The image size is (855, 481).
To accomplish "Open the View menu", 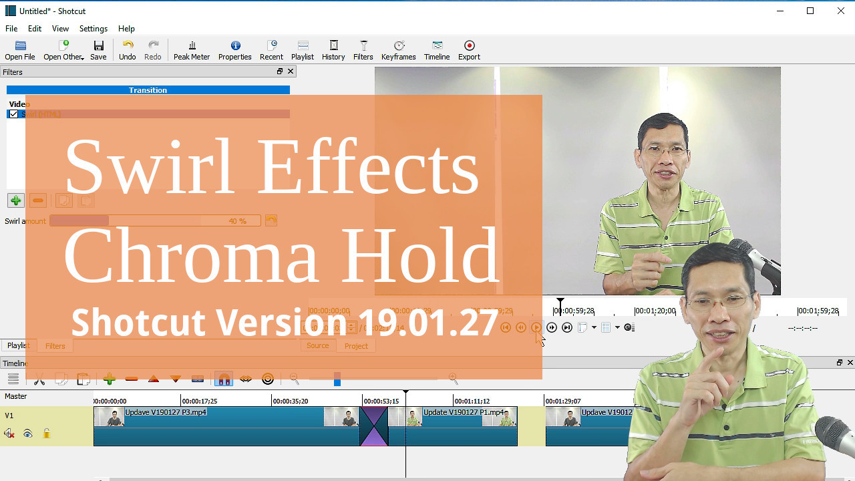I will 60,29.
